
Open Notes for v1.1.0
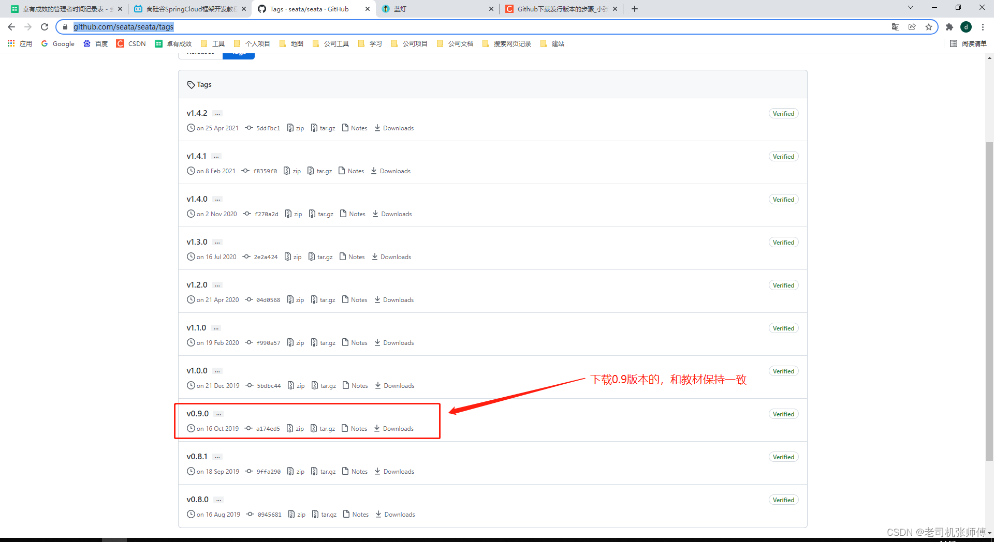355,342
